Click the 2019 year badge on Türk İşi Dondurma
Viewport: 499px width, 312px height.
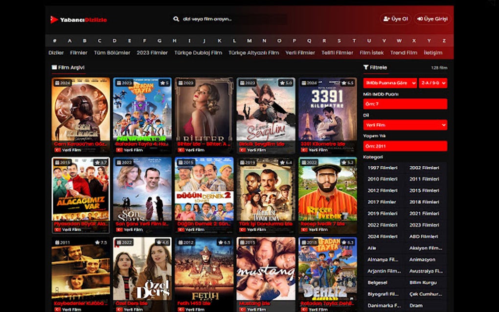pyautogui.click(x=248, y=162)
